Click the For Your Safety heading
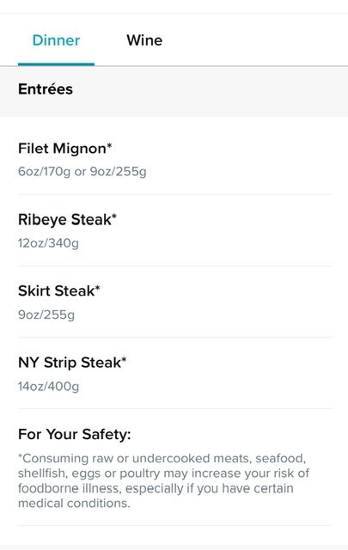The width and height of the screenshot is (348, 550). pos(75,434)
